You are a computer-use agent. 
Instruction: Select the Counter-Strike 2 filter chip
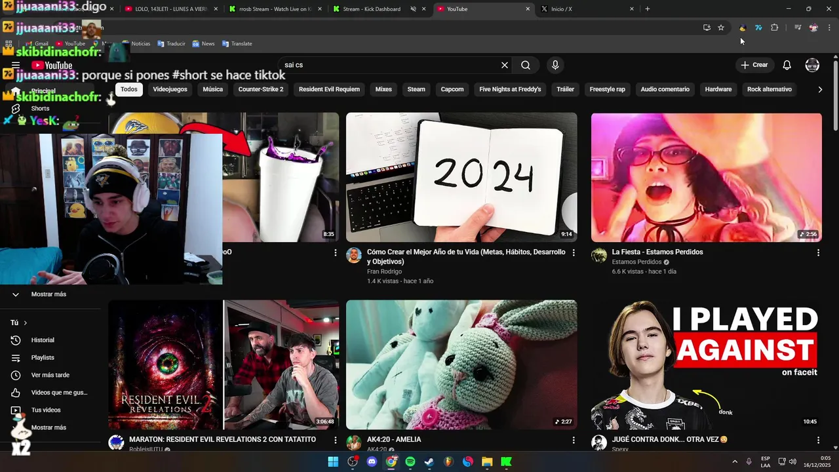tap(261, 89)
